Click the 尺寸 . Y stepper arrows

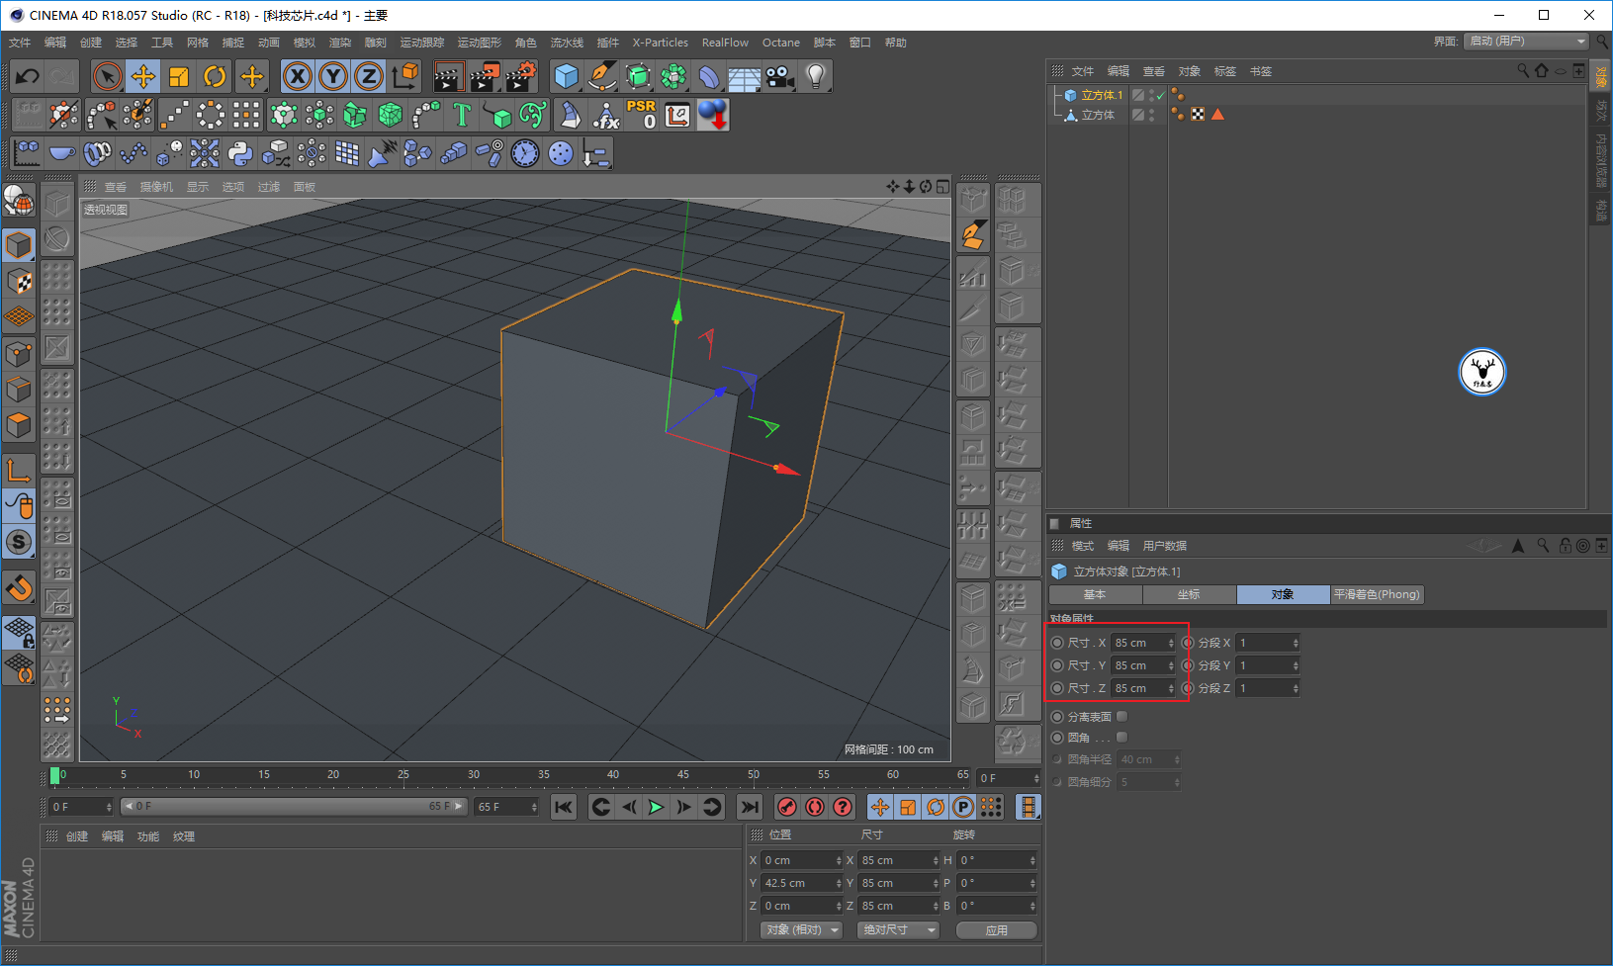click(1171, 665)
